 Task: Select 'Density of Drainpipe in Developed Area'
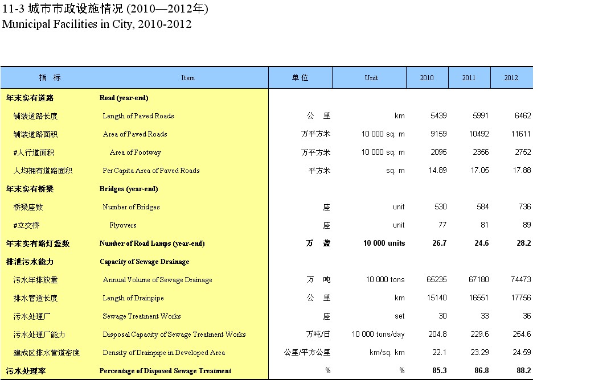click(163, 353)
